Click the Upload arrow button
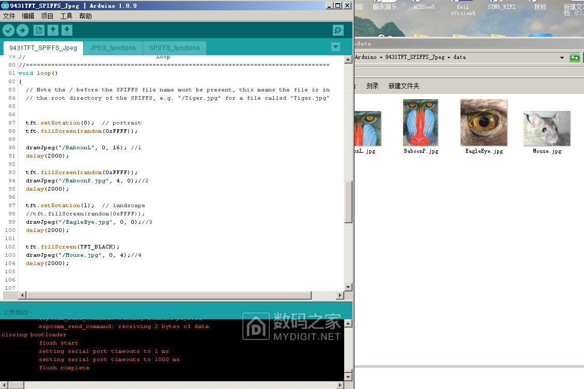The image size is (584, 389). 22,30
